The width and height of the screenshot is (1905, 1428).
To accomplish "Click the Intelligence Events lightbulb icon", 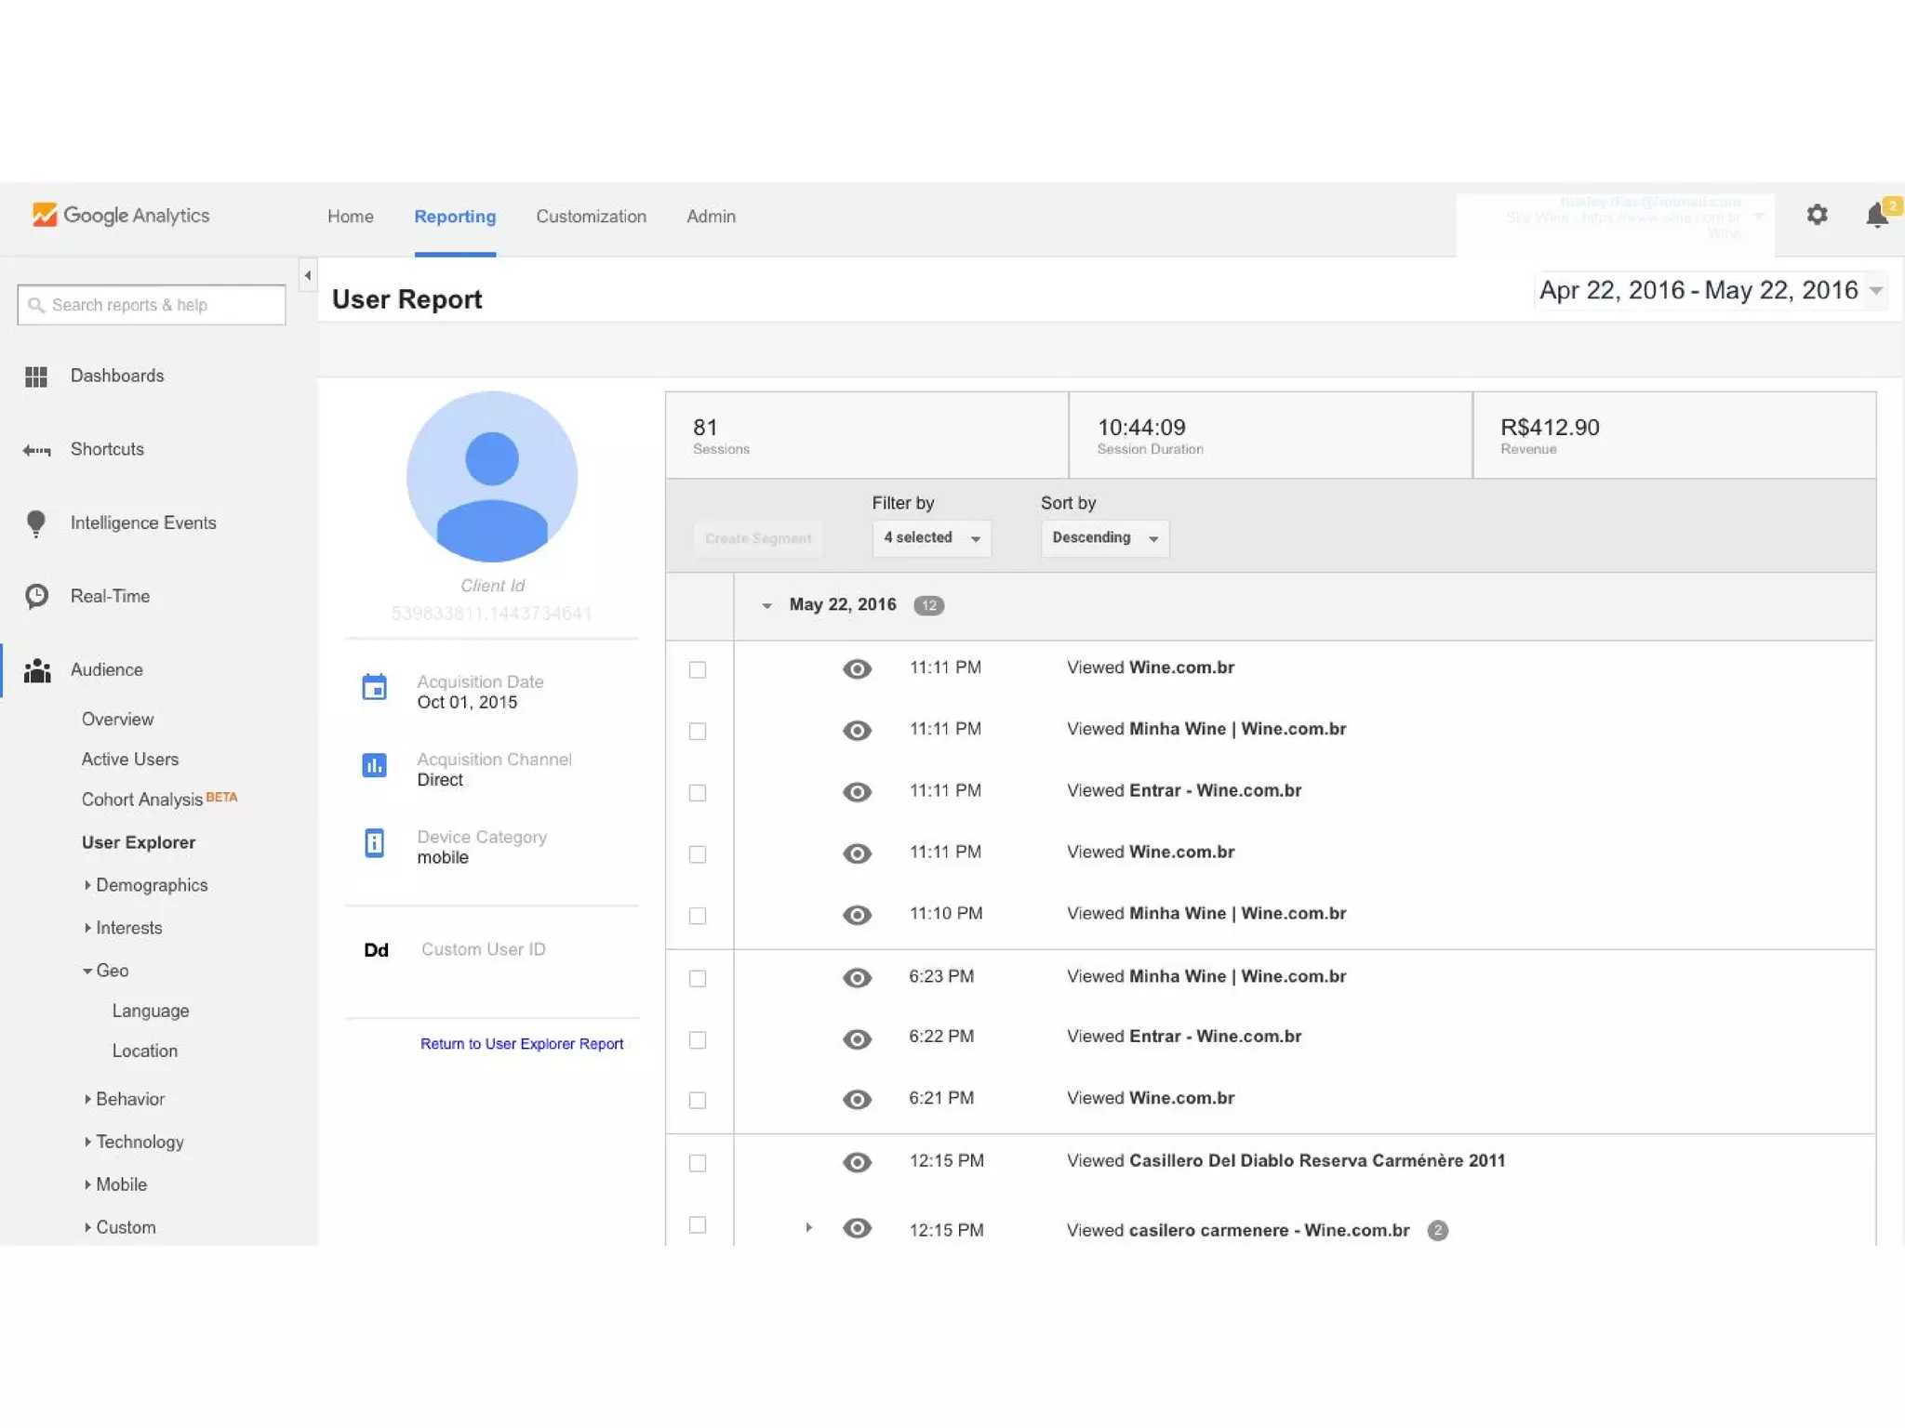I will point(36,523).
